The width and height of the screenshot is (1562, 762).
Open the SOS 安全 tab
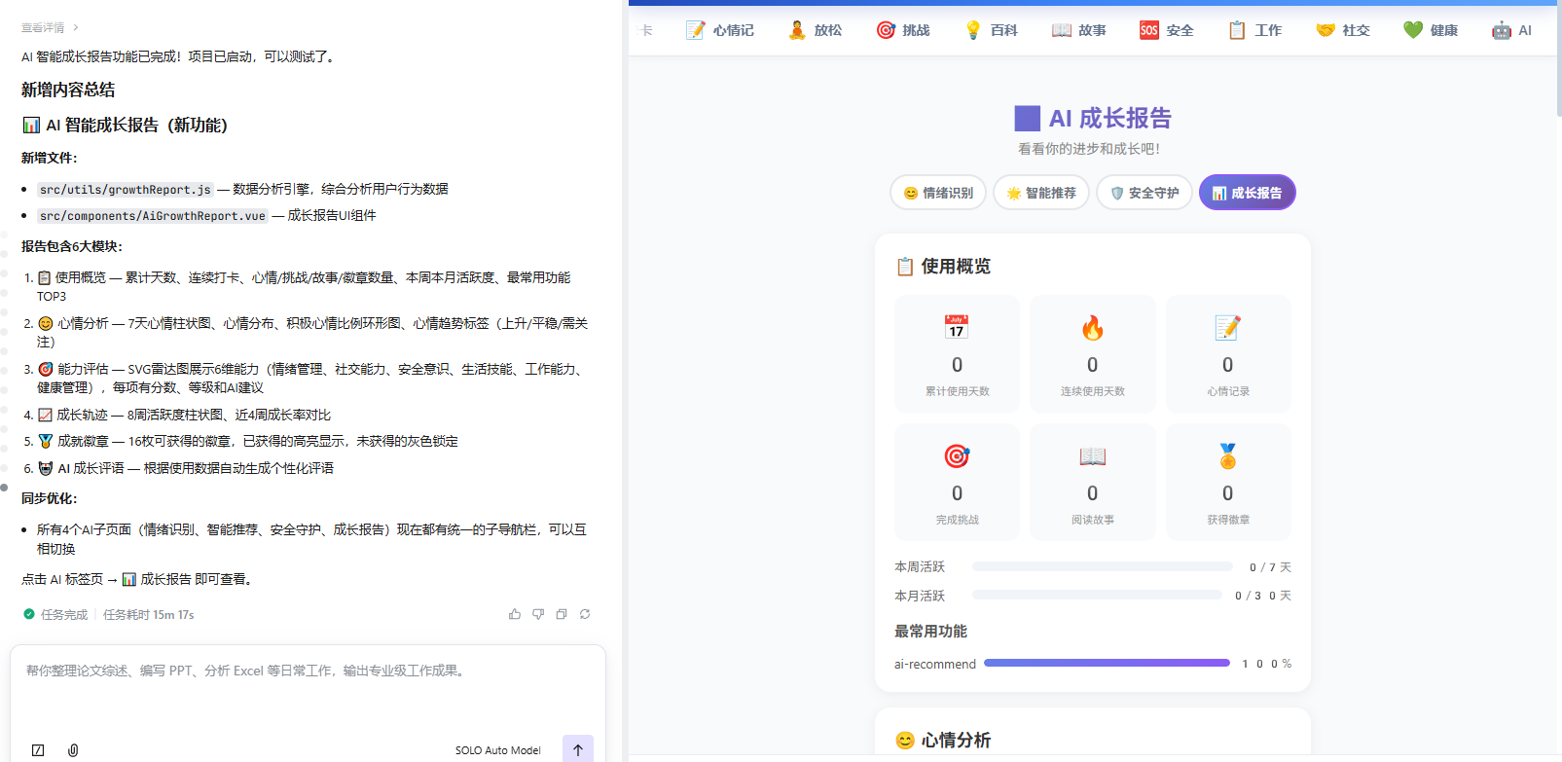1166,30
